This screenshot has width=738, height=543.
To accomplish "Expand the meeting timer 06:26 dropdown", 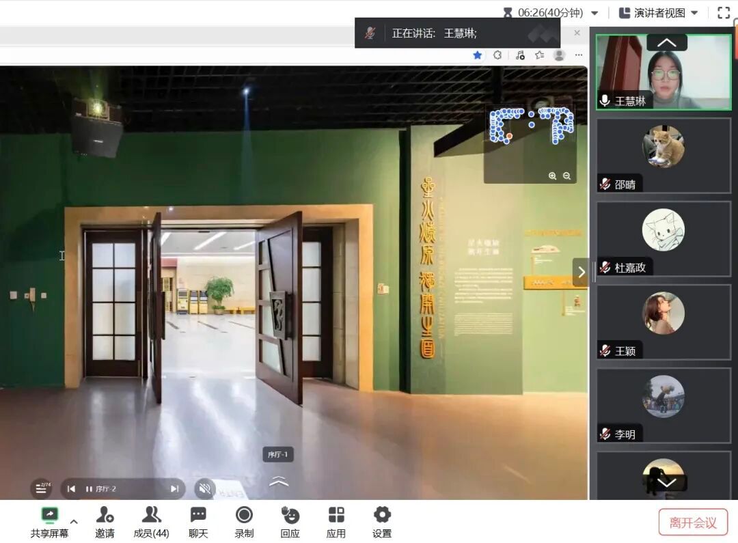I will coord(594,13).
